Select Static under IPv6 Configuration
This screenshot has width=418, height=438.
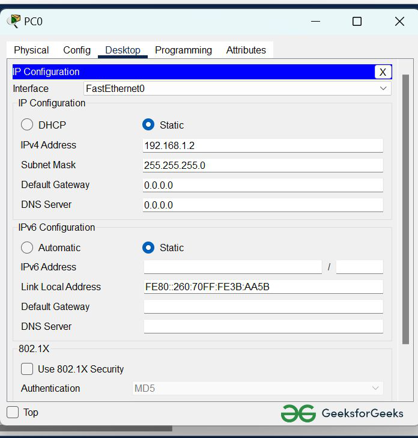148,248
